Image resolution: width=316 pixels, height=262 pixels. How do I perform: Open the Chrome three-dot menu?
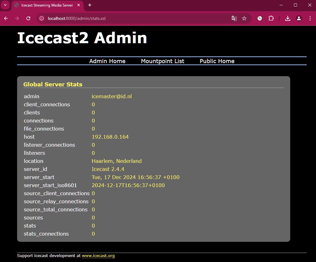(310, 18)
